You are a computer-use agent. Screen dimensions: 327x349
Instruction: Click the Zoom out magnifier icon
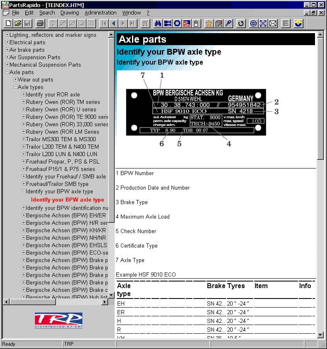[72, 23]
